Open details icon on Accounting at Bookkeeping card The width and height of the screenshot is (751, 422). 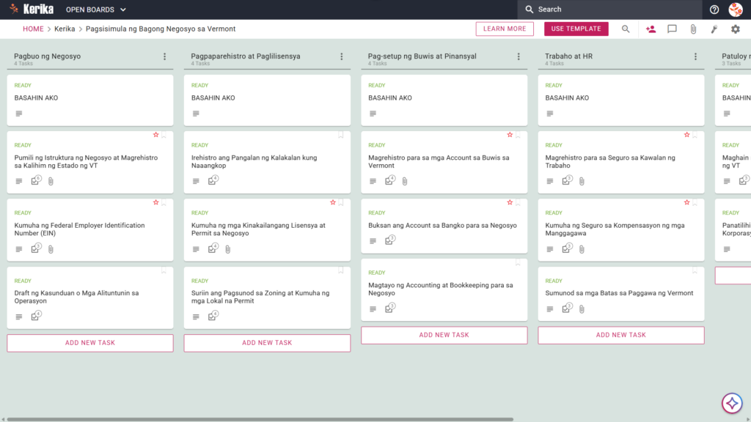point(373,309)
